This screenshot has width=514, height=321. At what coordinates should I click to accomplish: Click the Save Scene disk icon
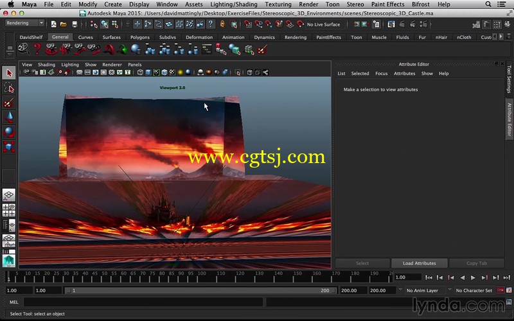(x=75, y=24)
